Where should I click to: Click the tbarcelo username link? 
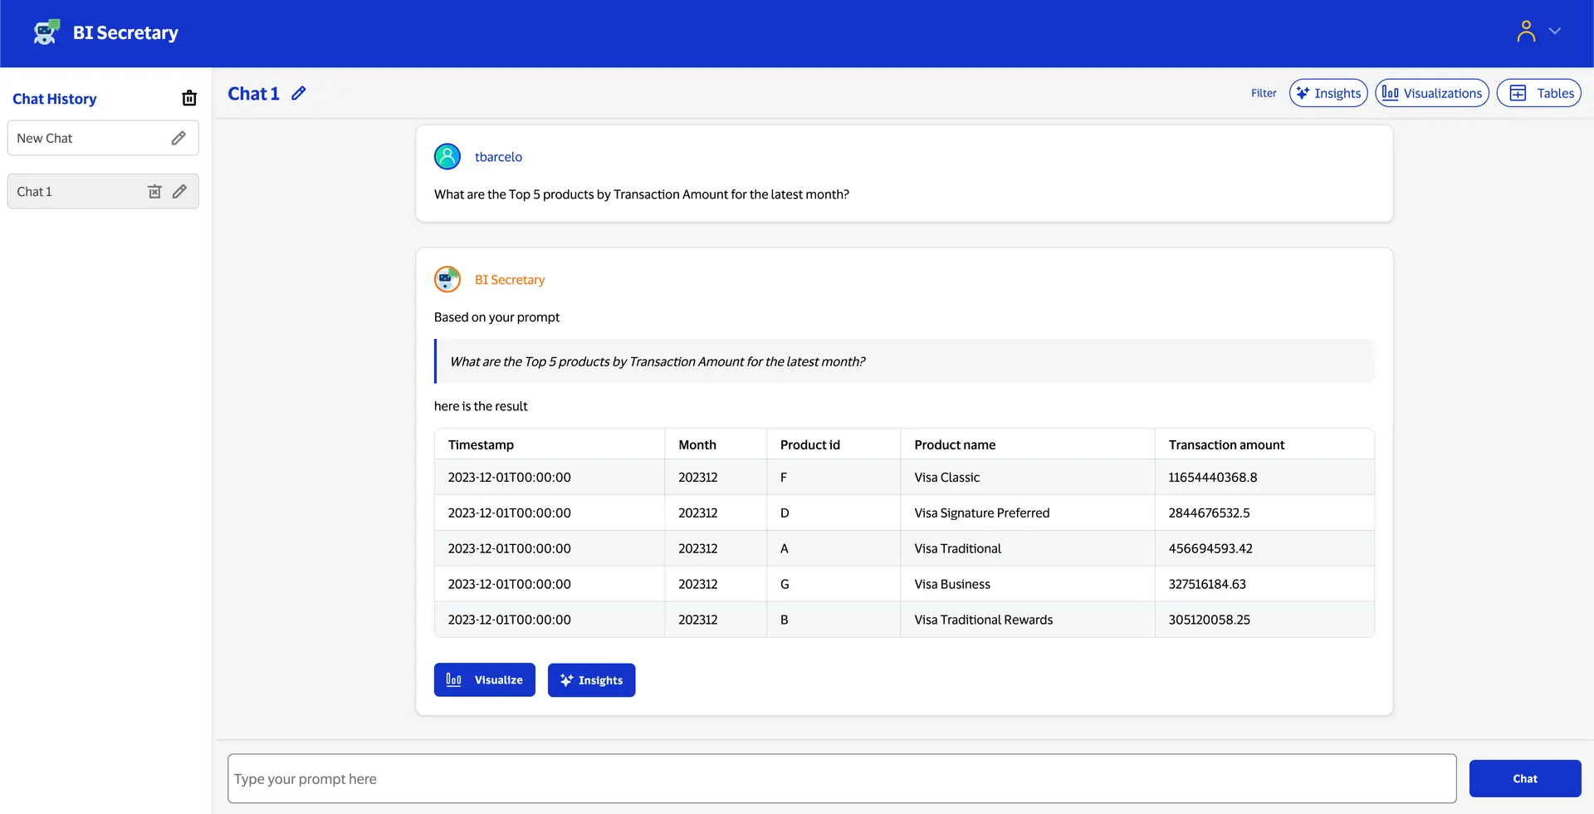tap(498, 157)
